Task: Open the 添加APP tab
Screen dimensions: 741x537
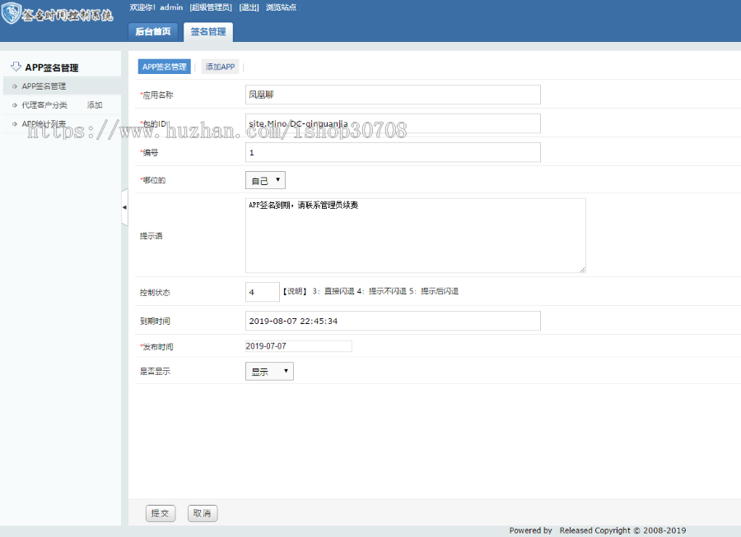Action: [x=219, y=66]
